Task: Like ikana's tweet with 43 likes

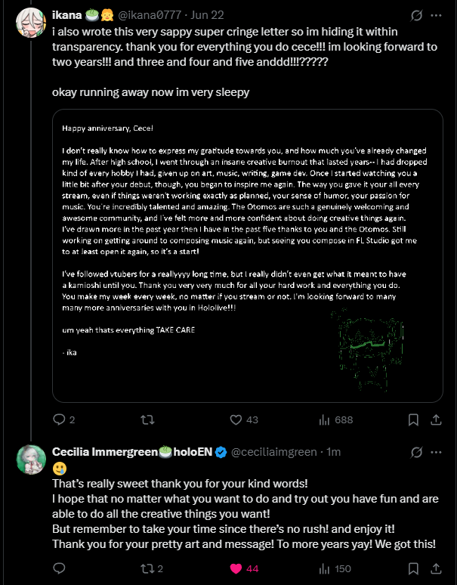Action: point(236,420)
